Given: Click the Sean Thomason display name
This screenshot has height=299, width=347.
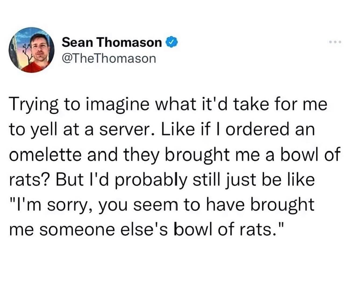Looking at the screenshot, I should [112, 42].
